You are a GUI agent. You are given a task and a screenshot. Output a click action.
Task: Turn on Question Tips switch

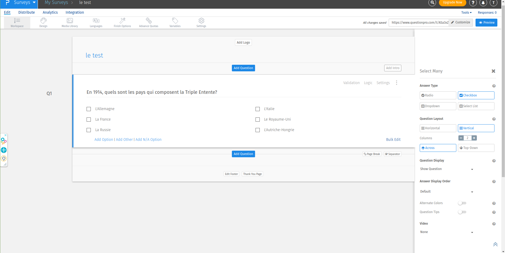pyautogui.click(x=462, y=212)
